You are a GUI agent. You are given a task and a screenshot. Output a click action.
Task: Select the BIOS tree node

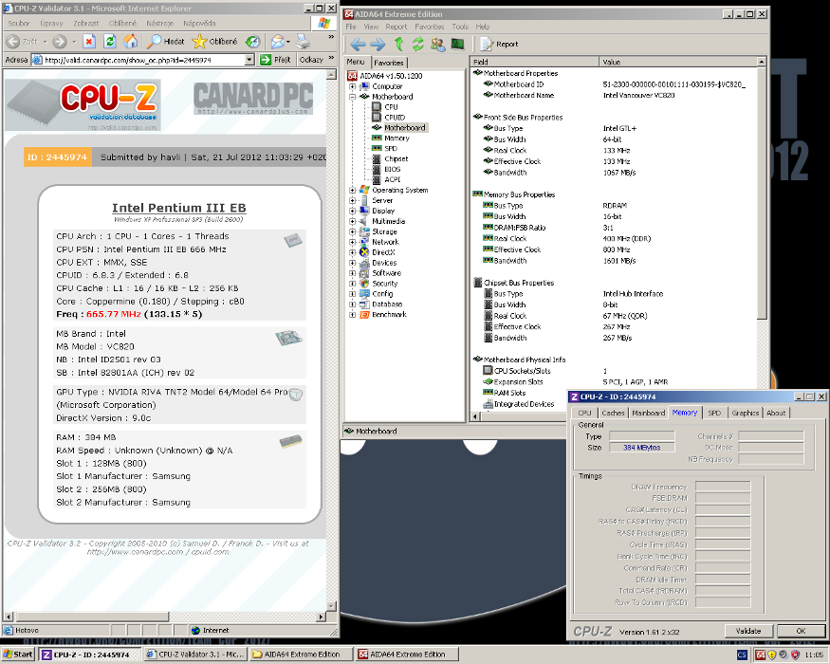coord(393,170)
